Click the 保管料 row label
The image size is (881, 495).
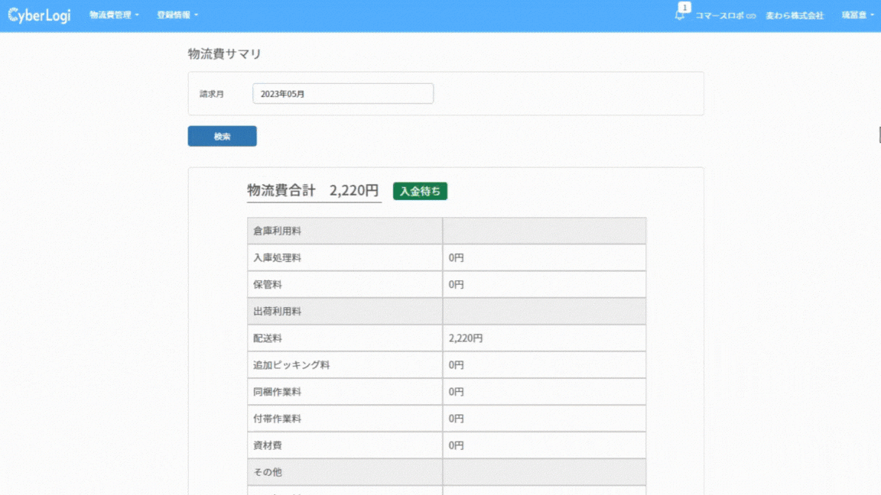click(268, 284)
